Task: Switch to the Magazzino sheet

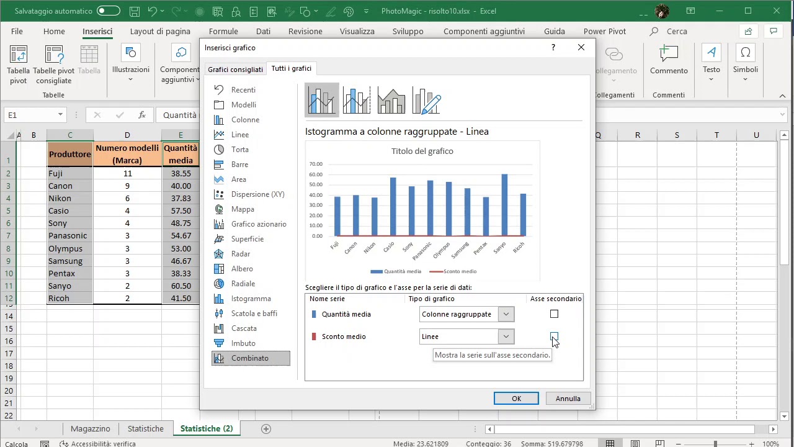Action: [91, 428]
